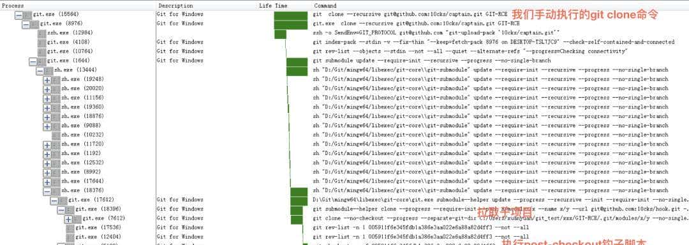Image resolution: width=689 pixels, height=245 pixels.
Task: Sort by the Process column header
Action: [x=78, y=6]
